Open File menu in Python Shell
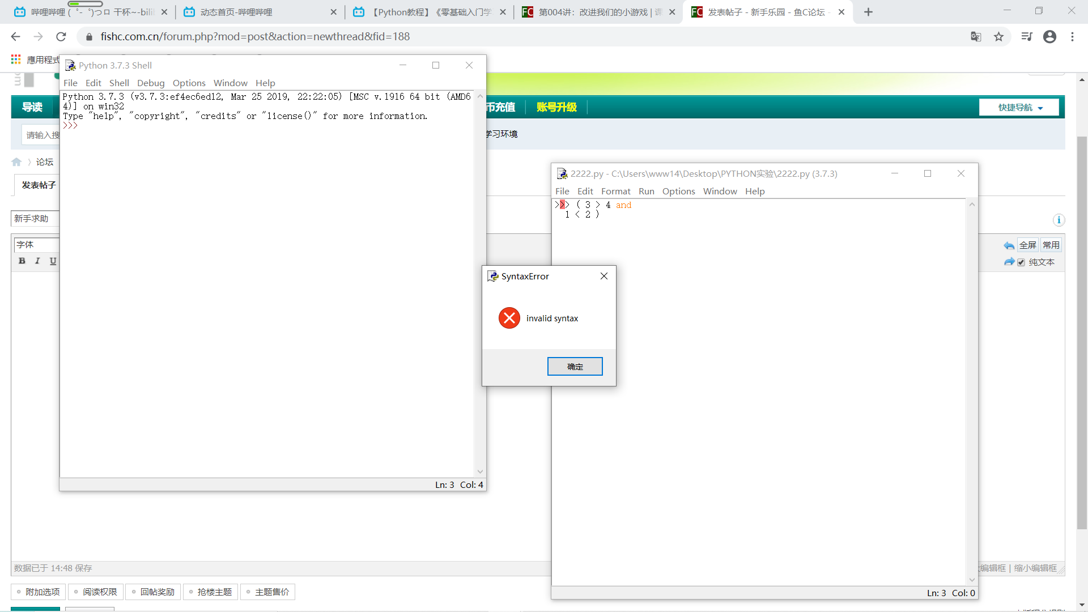This screenshot has height=612, width=1088. click(70, 83)
